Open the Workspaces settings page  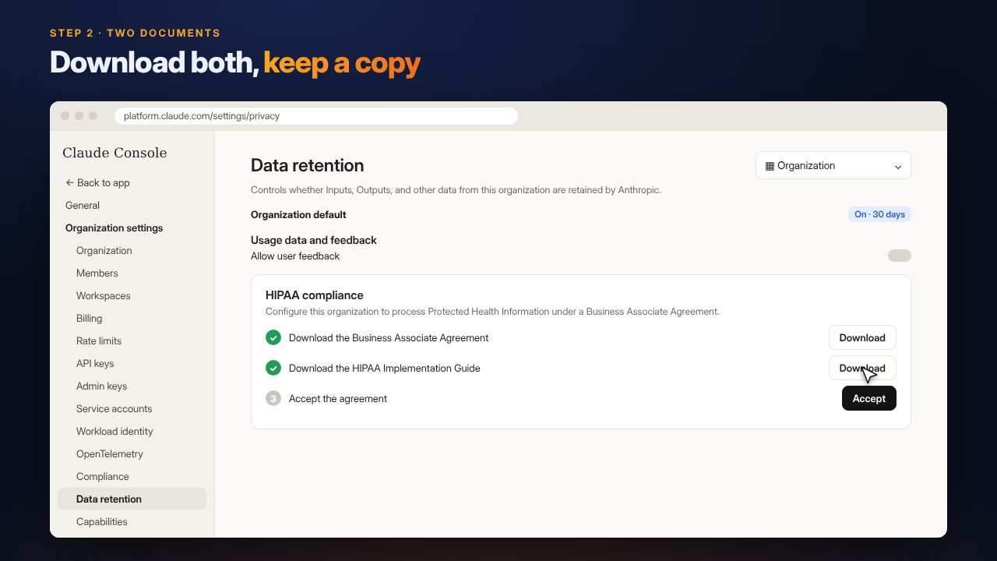click(104, 295)
